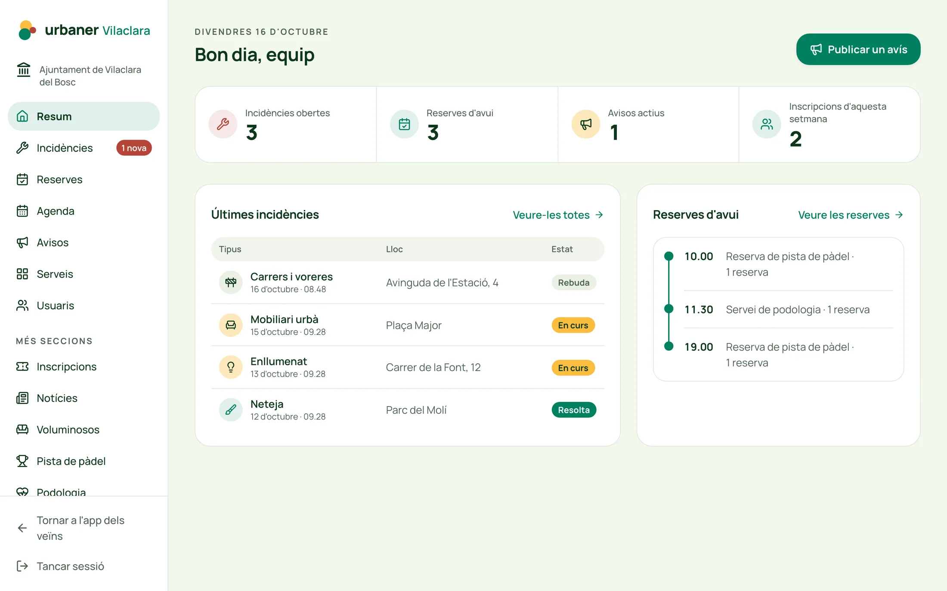Screen dimensions: 947x591
Task: Click the Tipus column header
Action: pyautogui.click(x=230, y=249)
